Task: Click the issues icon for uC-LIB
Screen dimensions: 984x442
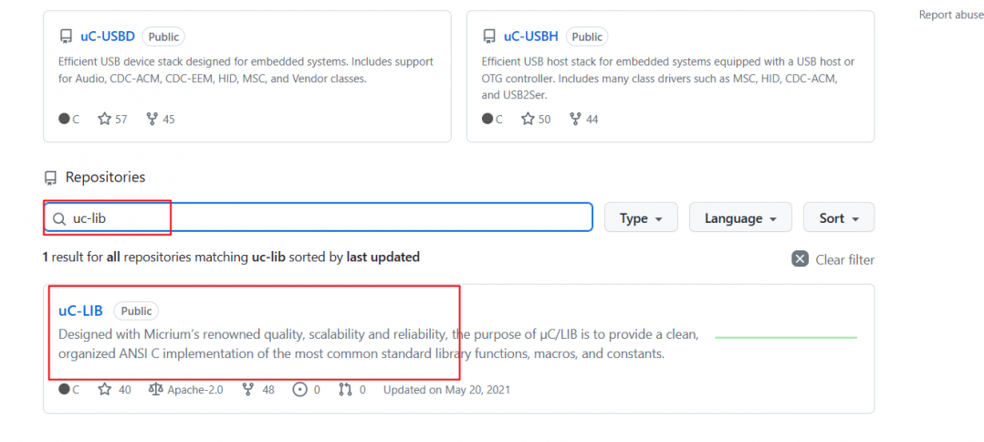Action: click(x=299, y=389)
